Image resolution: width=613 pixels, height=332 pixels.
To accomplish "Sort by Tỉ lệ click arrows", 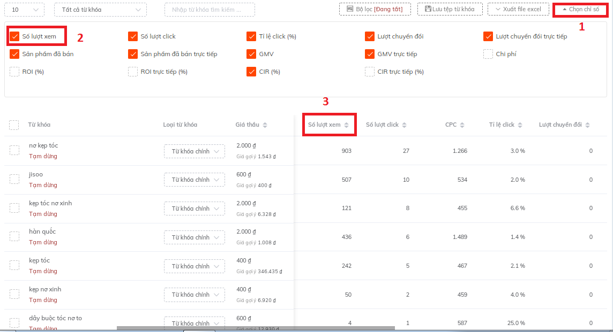I will click(520, 125).
